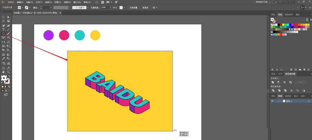Screen dimensions: 312x140
Task: Open the 对象(O) menu
Action: point(29,2)
